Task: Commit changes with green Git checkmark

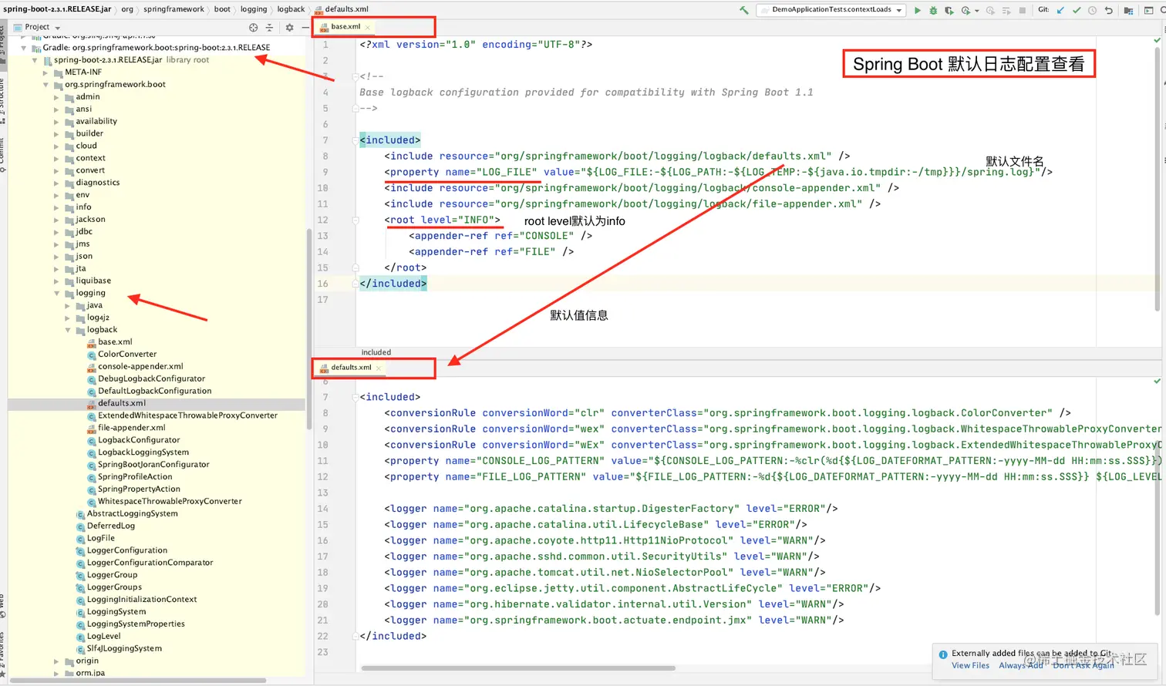Action: point(1077,10)
